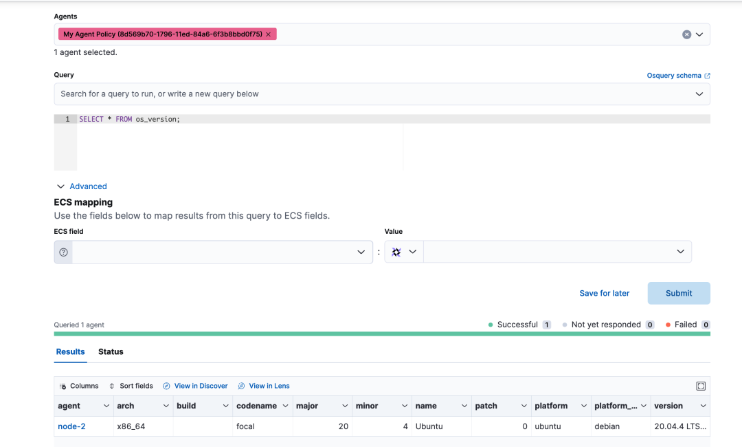
Task: Open the ECS field dropdown
Action: (x=361, y=252)
